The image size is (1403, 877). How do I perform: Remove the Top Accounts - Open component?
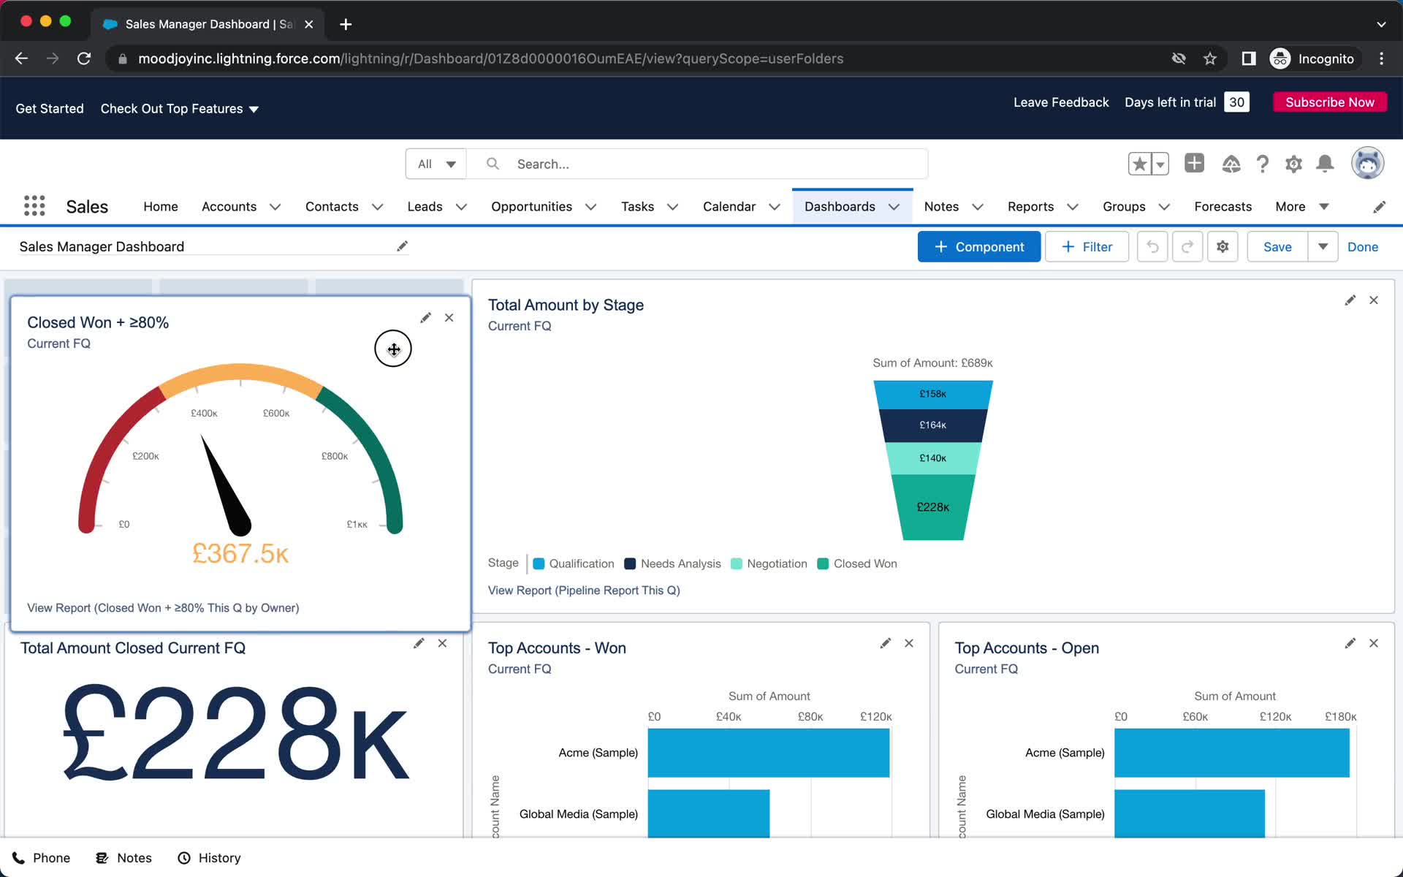[x=1374, y=643]
